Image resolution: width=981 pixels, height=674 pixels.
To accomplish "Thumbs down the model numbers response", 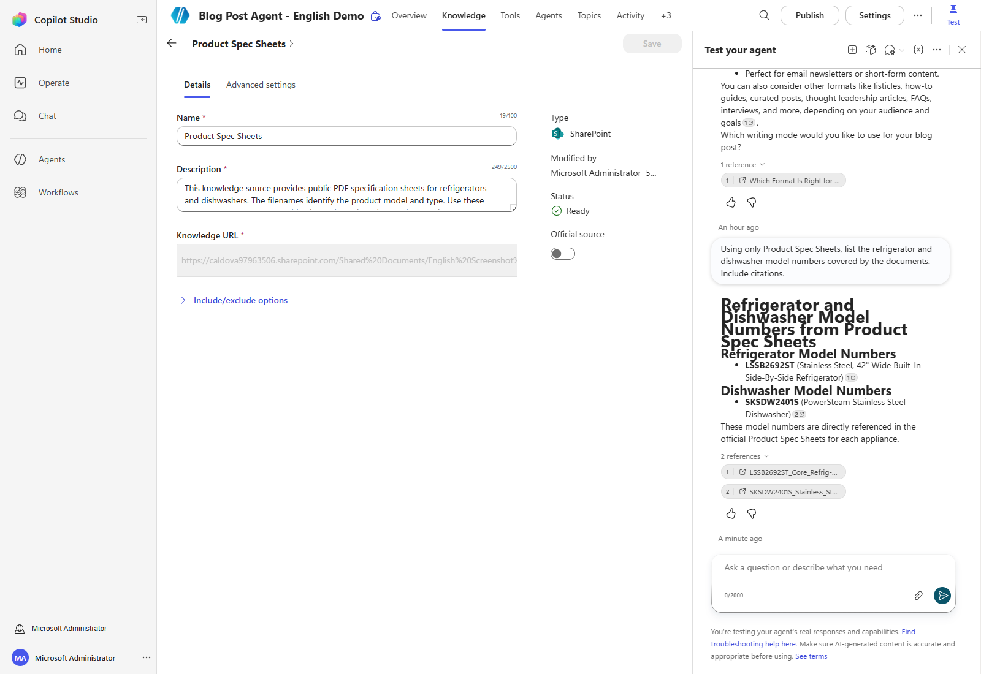I will [752, 513].
